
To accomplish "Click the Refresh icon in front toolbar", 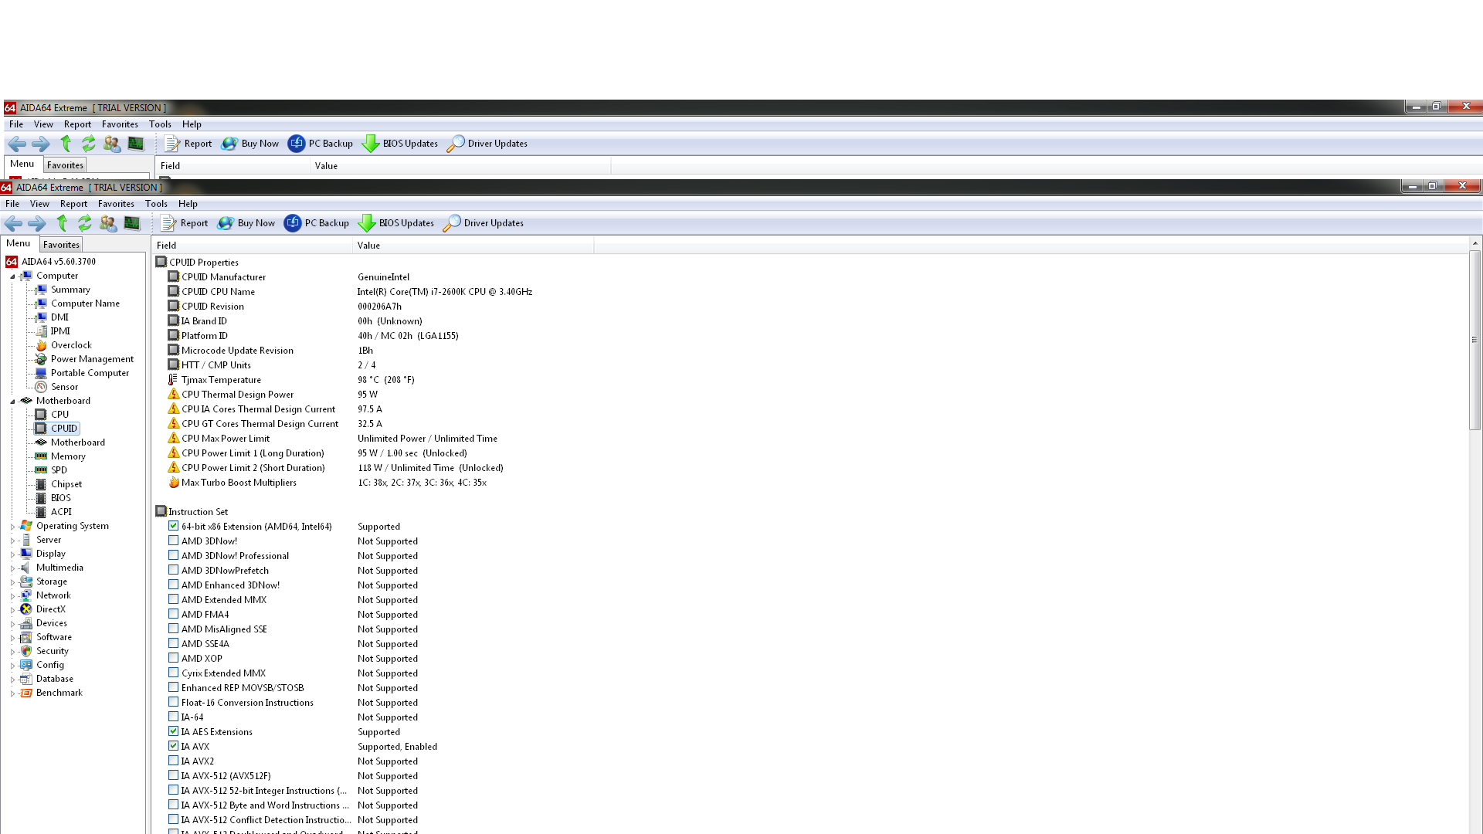I will tap(85, 223).
